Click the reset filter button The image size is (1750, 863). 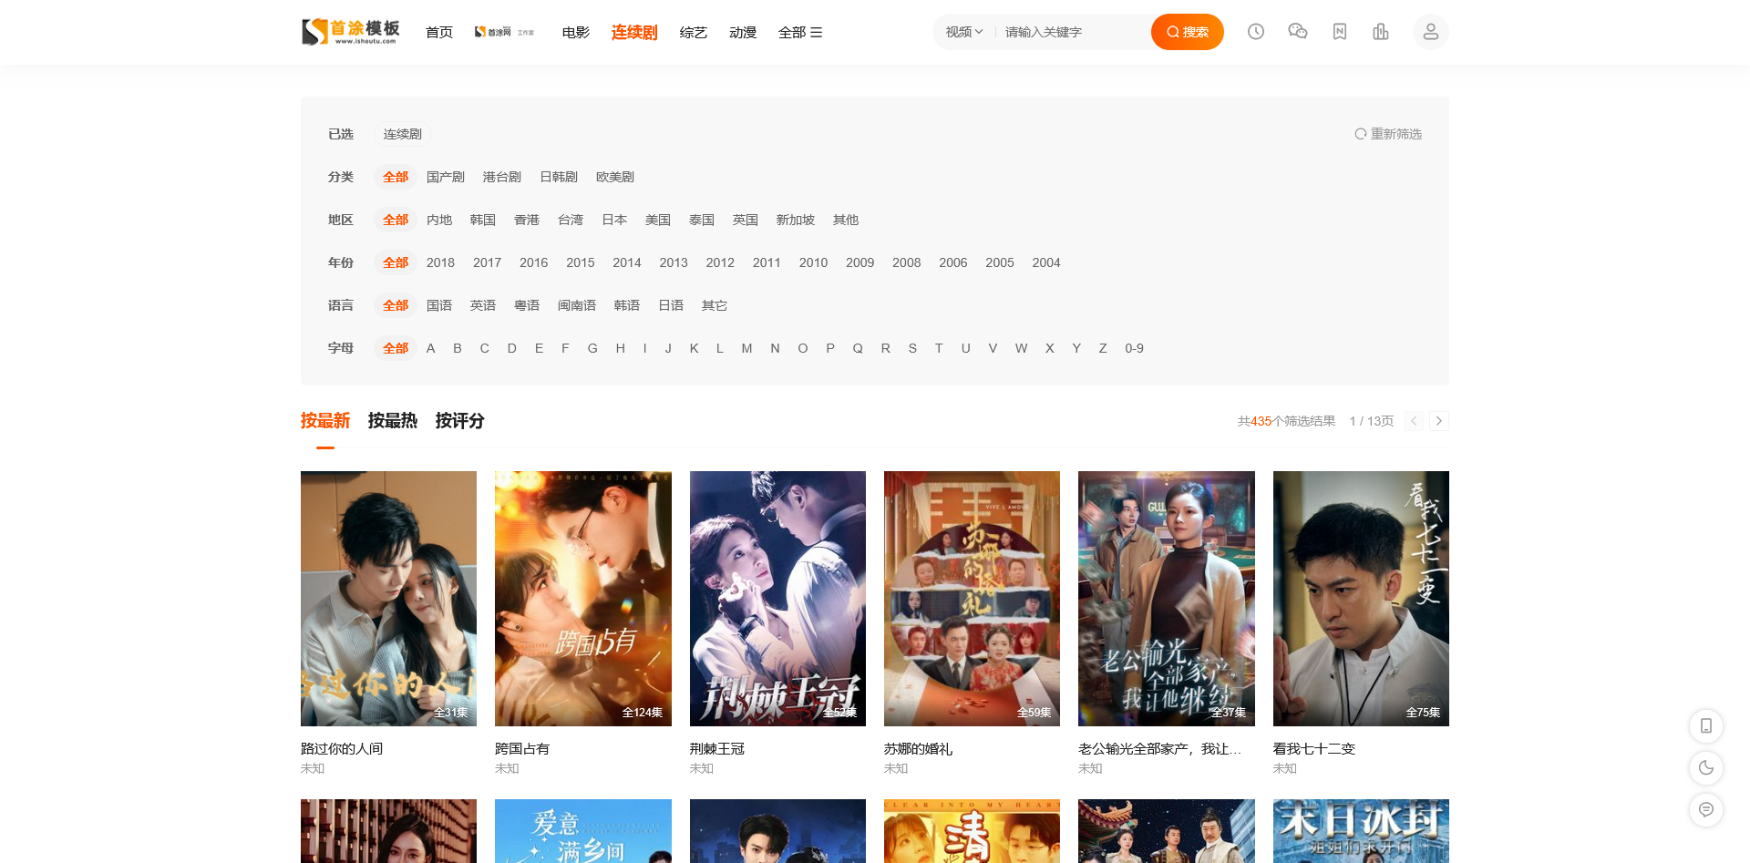(1388, 134)
